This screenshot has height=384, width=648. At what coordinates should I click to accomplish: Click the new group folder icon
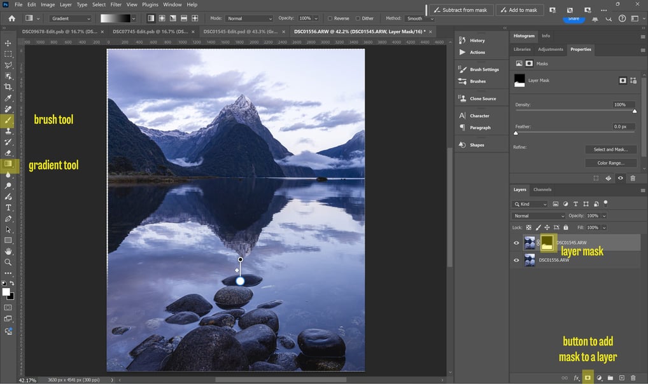click(x=610, y=378)
